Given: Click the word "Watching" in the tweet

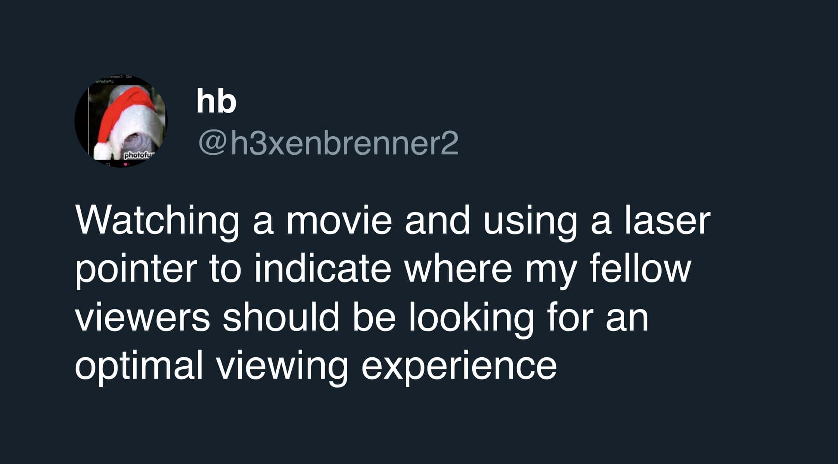Looking at the screenshot, I should coord(157,223).
